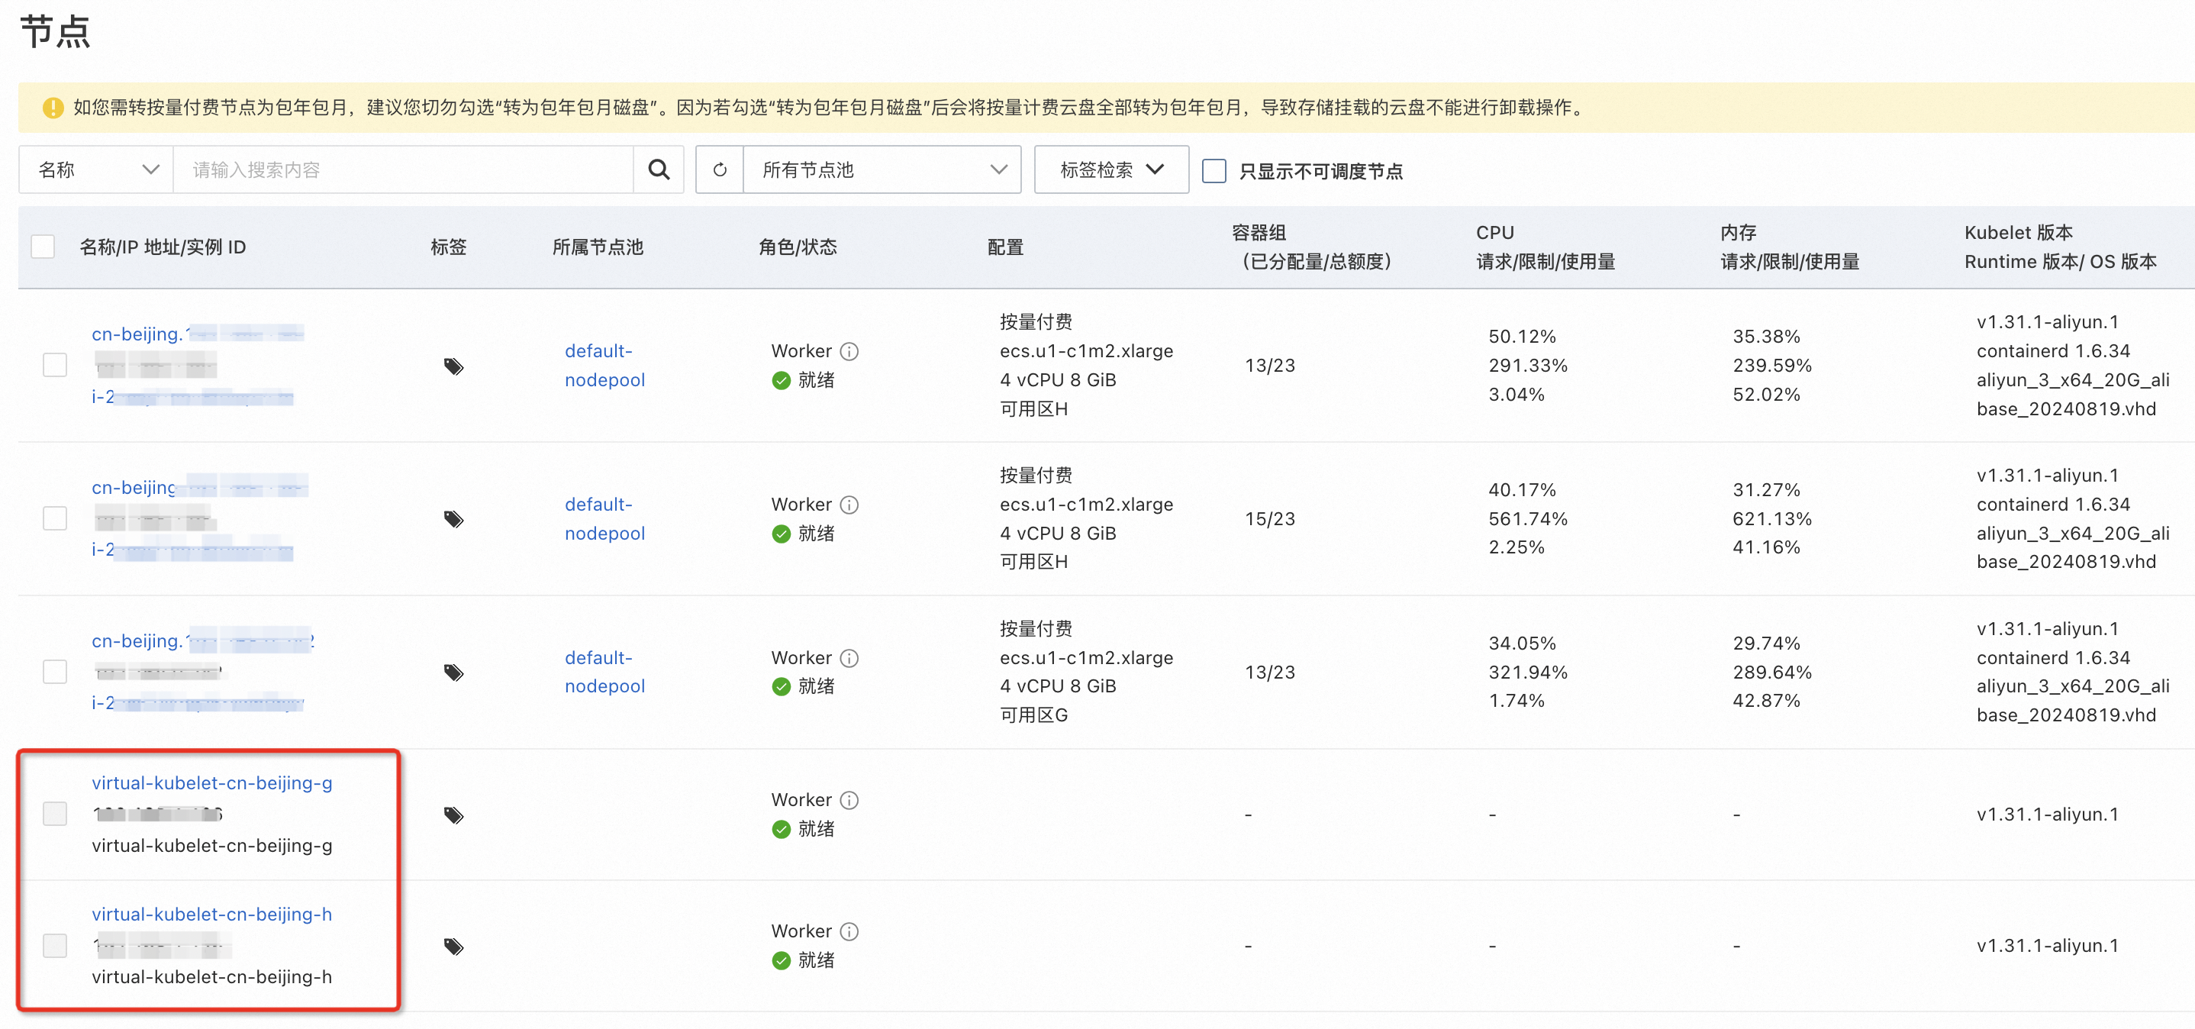Open the 名称 search type dropdown
Image resolution: width=2195 pixels, height=1029 pixels.
coord(96,169)
